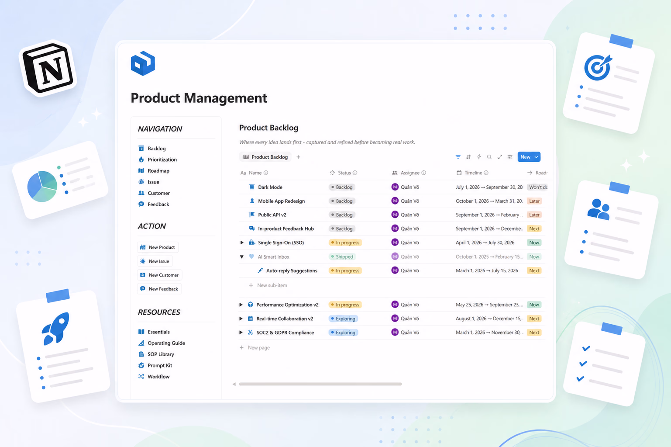Click the search magnifier icon in the toolbar
The height and width of the screenshot is (447, 671).
tap(489, 157)
